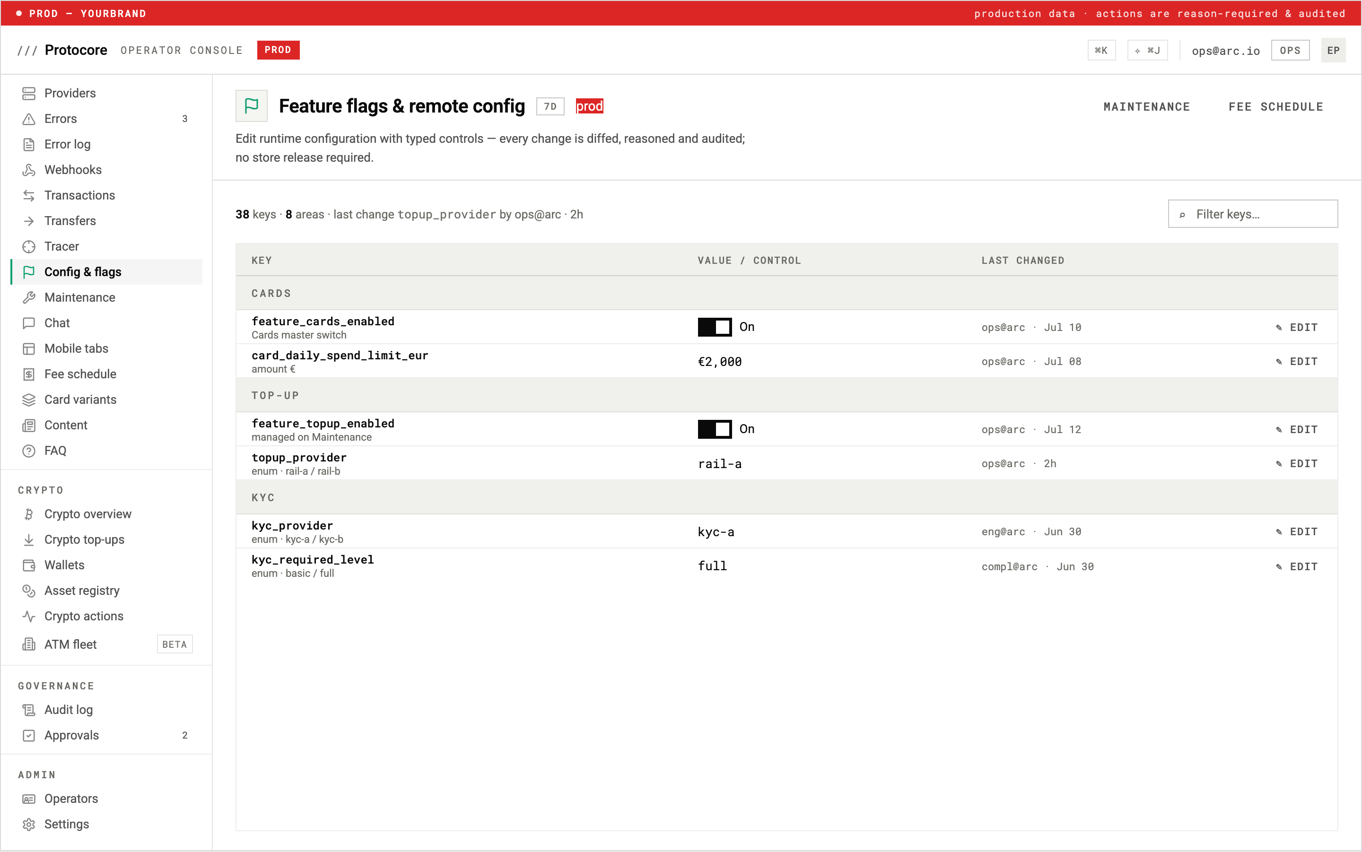1362x852 pixels.
Task: Click the ATM fleet building icon
Action: pos(29,644)
